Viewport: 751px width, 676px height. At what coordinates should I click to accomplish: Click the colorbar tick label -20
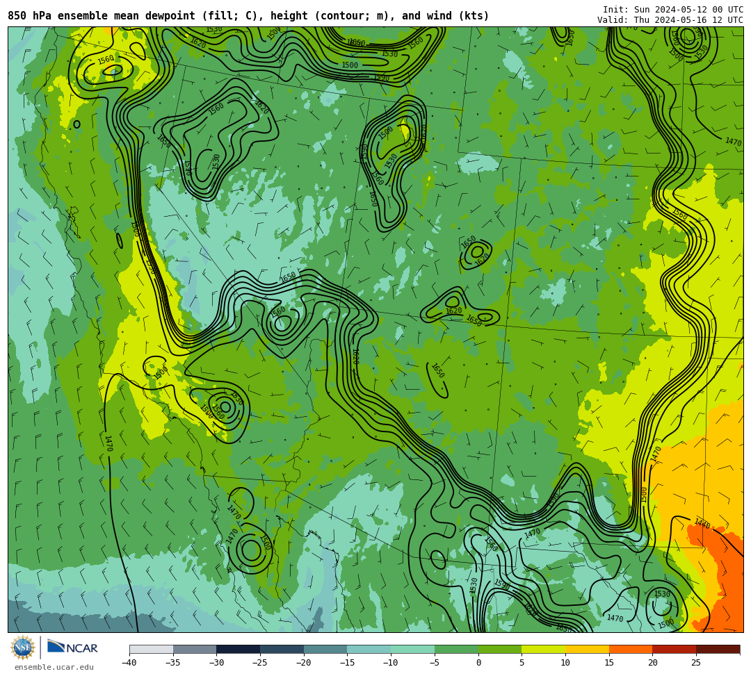tap(304, 663)
